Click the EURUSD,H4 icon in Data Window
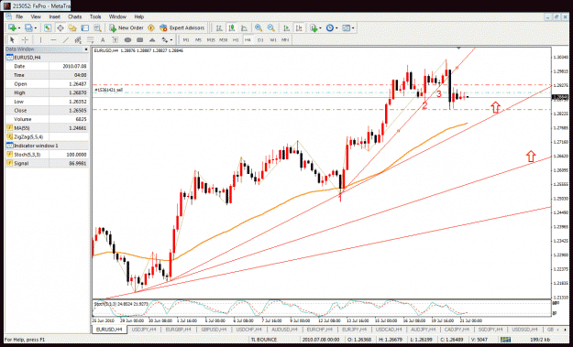Viewport: 573px width, 347px height. click(9, 58)
